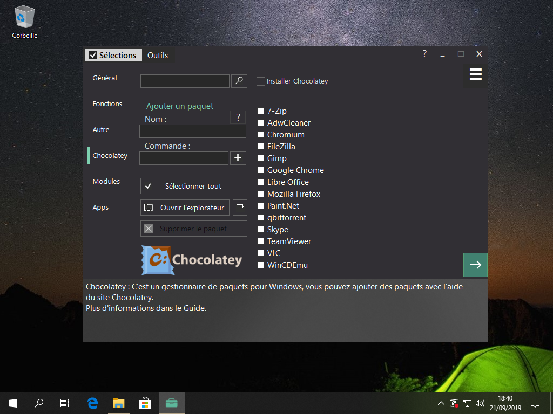Check the Skype package

tap(261, 230)
